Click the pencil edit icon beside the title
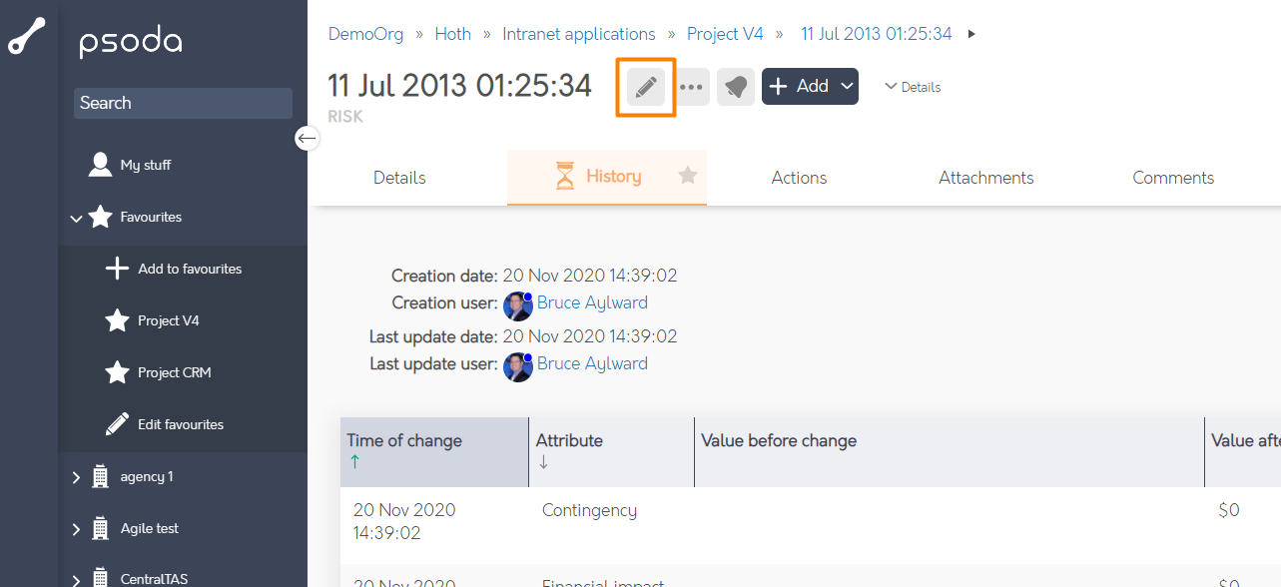This screenshot has height=587, width=1281. point(646,88)
